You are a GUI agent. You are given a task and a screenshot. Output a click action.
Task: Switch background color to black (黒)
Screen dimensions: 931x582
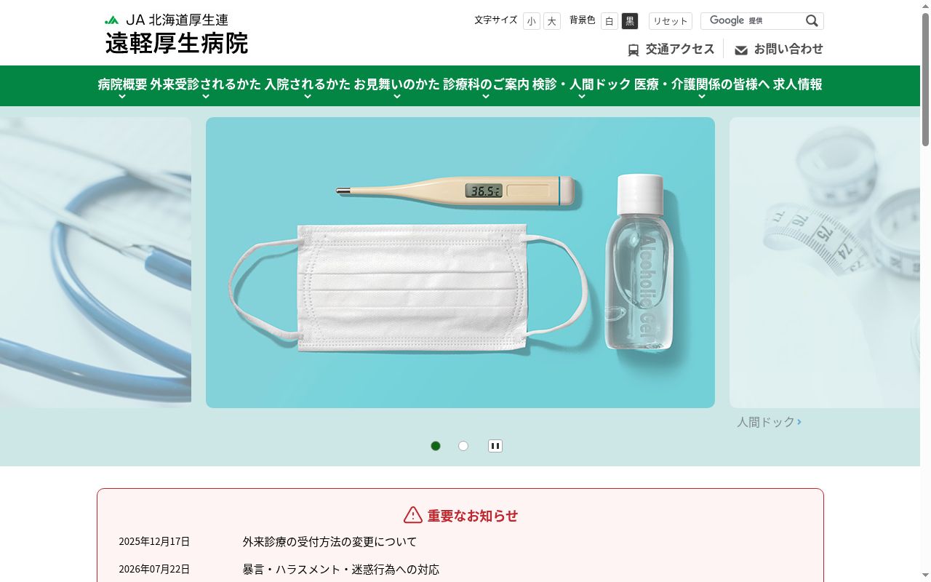tap(630, 21)
